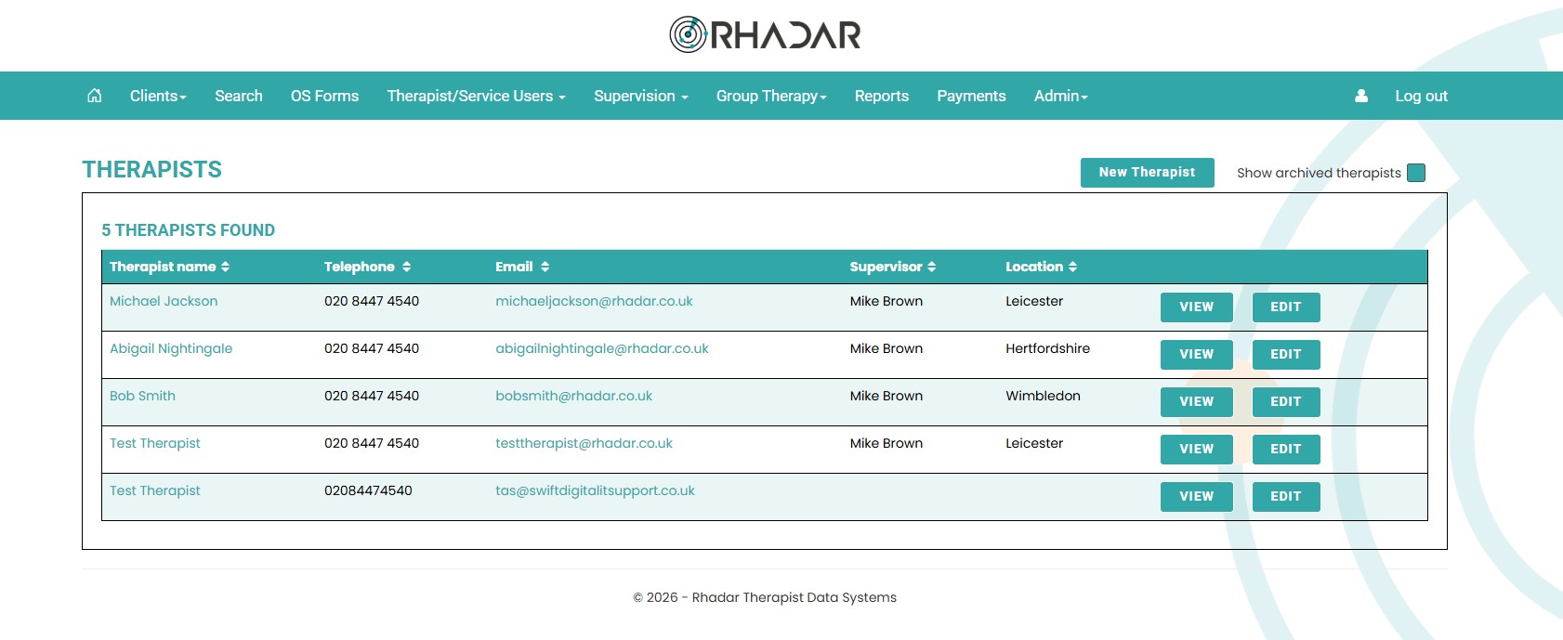View the tas@swiftdigitalitsupport.co.uk row record
This screenshot has width=1563, height=640.
[1196, 497]
